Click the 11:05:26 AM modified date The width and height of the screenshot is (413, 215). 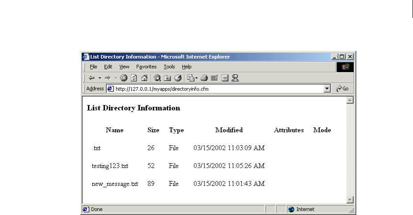(229, 166)
